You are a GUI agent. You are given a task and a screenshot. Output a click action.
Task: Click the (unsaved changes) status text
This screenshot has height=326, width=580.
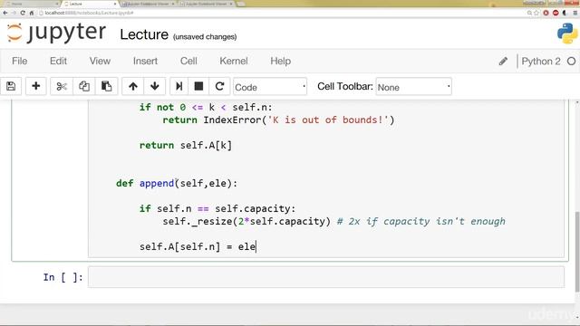(x=205, y=37)
